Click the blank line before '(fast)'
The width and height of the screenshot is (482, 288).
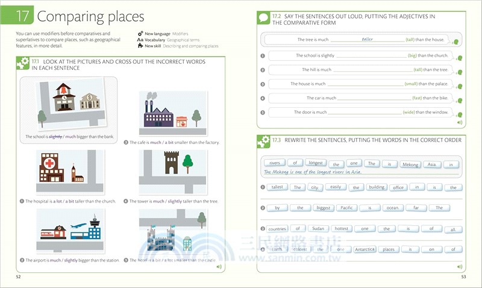[x=374, y=98]
